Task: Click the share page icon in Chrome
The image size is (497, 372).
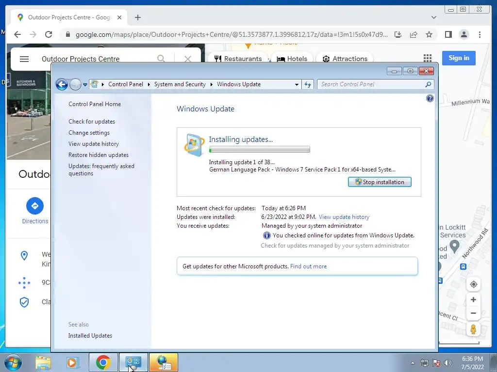Action: point(414,34)
